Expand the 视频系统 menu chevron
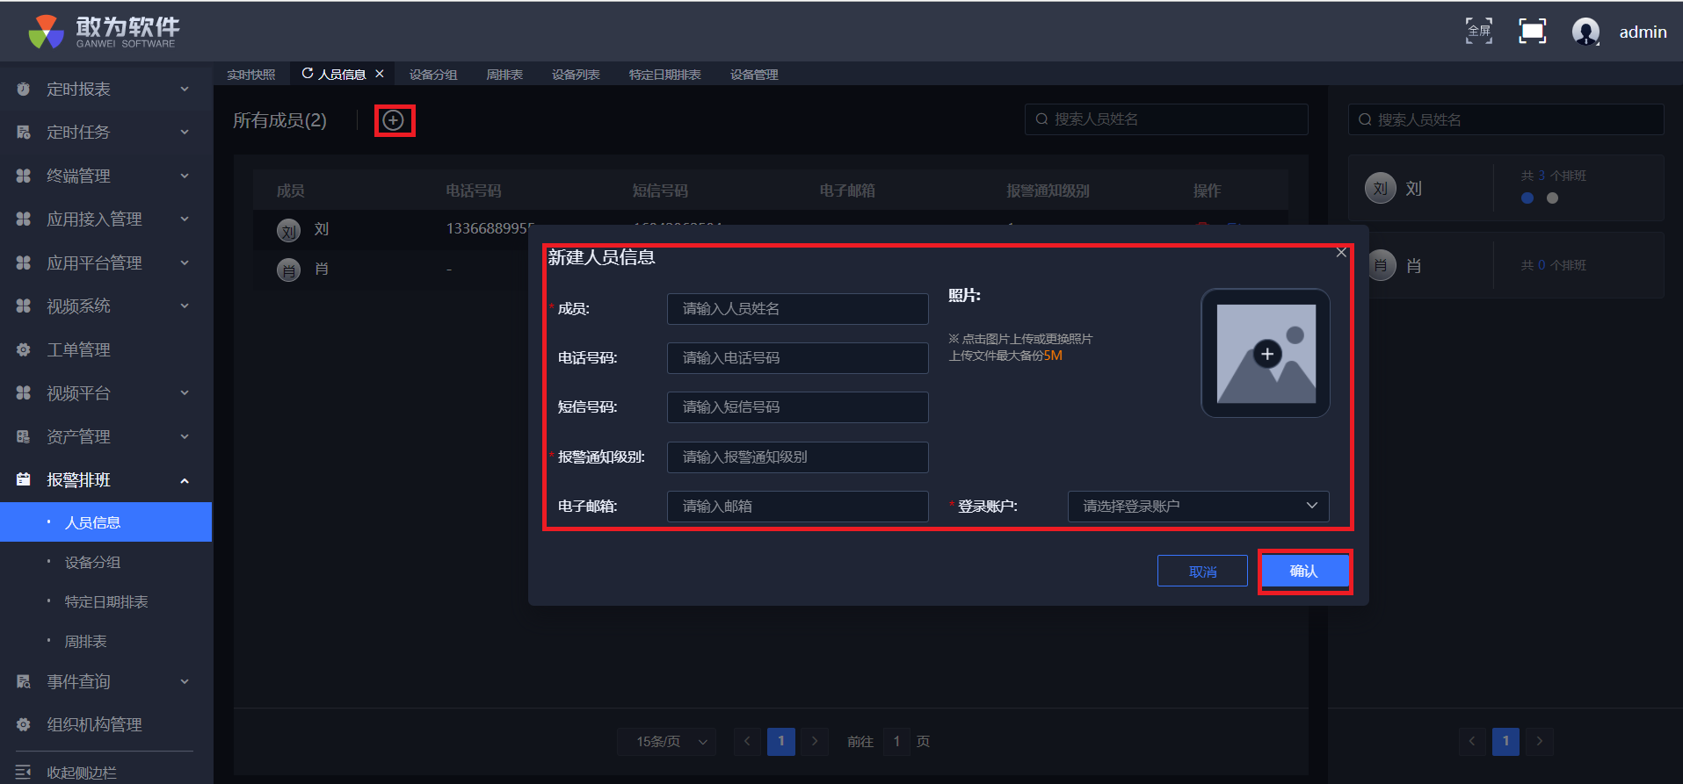The width and height of the screenshot is (1683, 784). click(x=185, y=306)
